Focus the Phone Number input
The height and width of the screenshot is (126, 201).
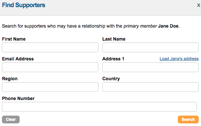99,107
